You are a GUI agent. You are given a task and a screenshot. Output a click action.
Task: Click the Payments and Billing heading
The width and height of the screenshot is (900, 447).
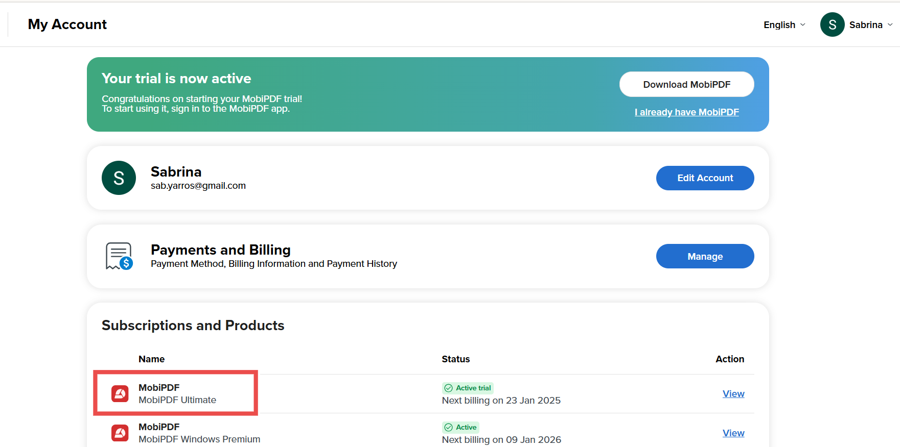(221, 250)
